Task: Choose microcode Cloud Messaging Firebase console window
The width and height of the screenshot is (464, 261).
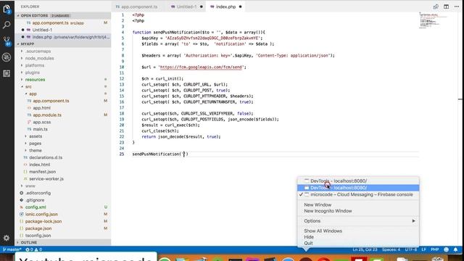Action: tap(358, 195)
